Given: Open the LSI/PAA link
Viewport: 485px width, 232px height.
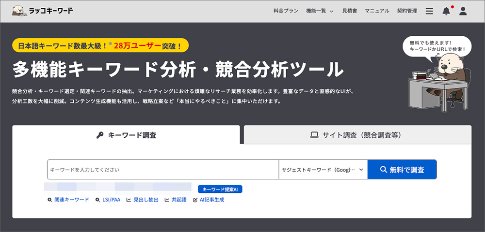Looking at the screenshot, I should [x=108, y=200].
